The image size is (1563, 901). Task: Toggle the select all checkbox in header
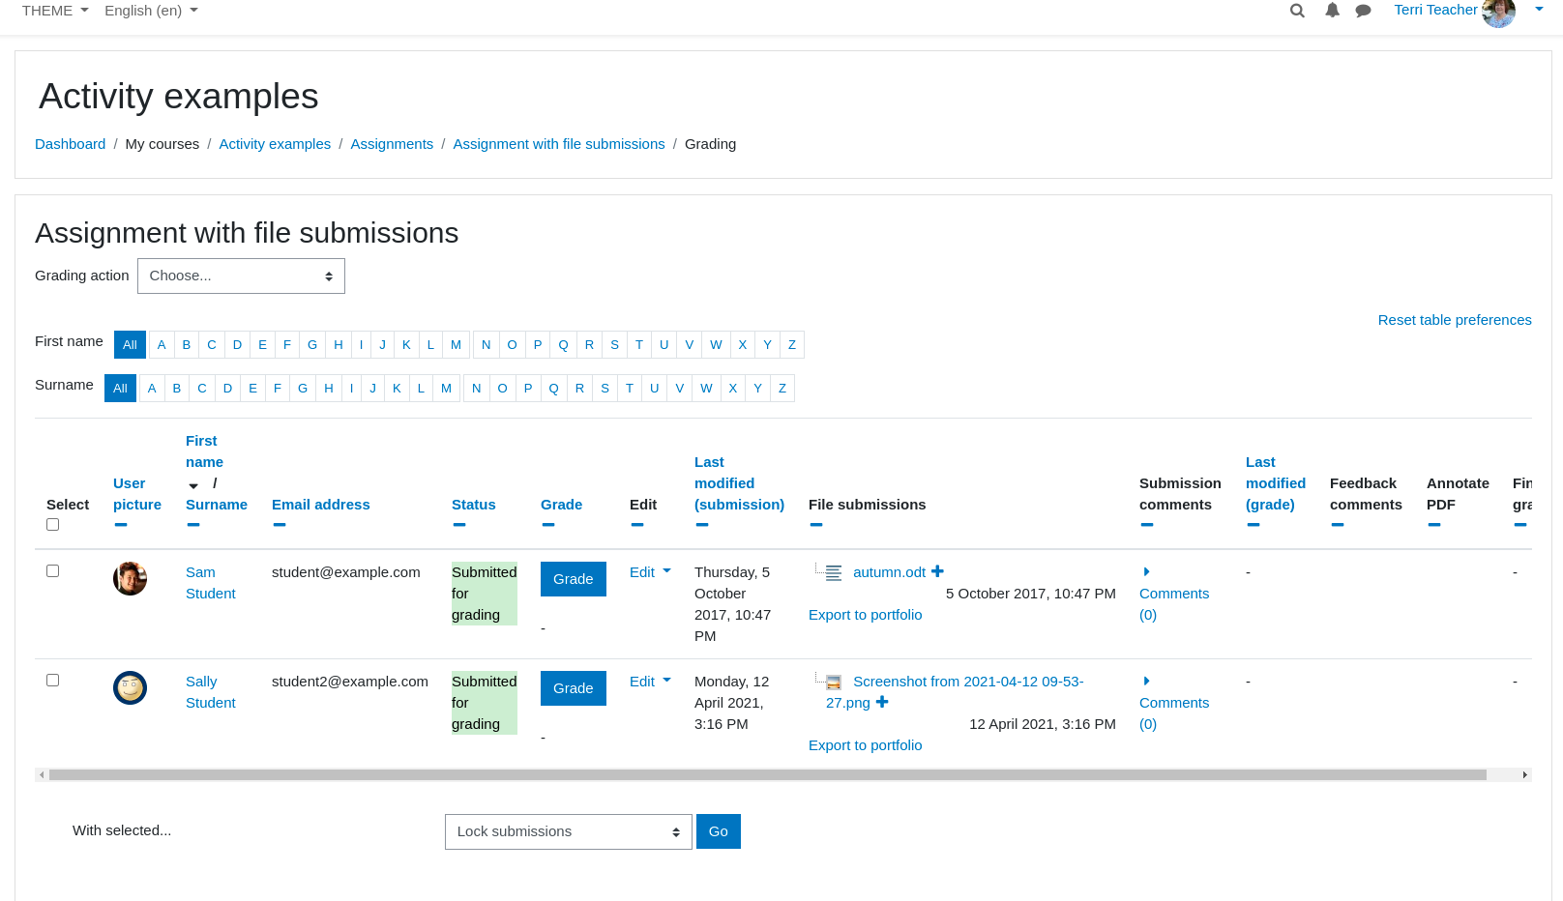(53, 525)
